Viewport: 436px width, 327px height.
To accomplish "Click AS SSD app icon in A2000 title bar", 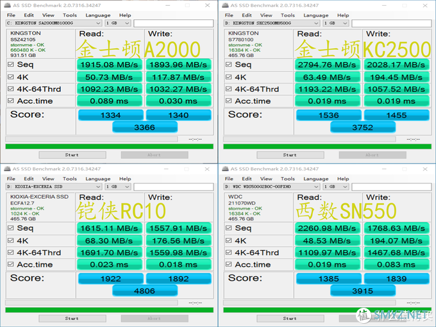I will (8, 5).
